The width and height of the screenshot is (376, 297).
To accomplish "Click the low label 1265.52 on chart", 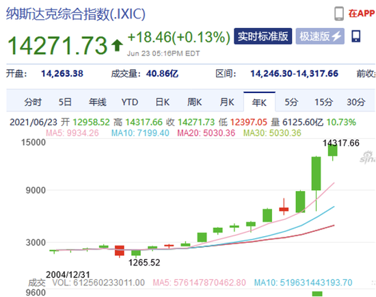I will pyautogui.click(x=144, y=262).
